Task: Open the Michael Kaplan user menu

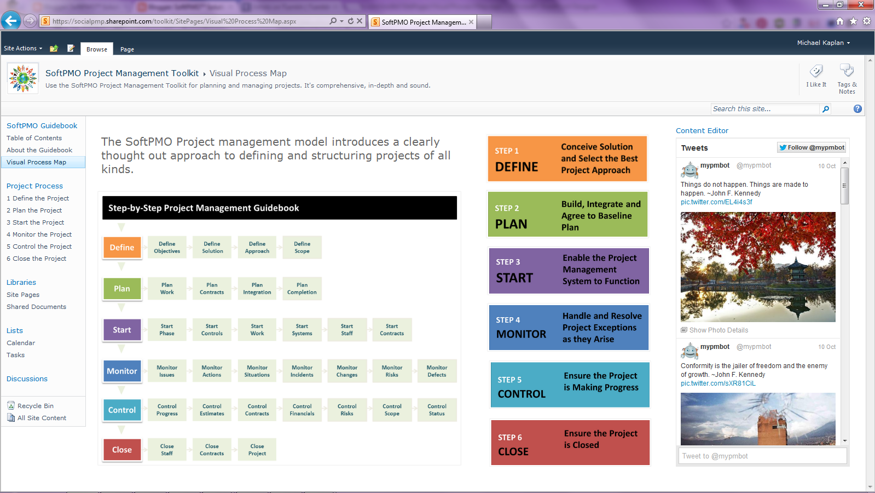Action: pos(824,43)
